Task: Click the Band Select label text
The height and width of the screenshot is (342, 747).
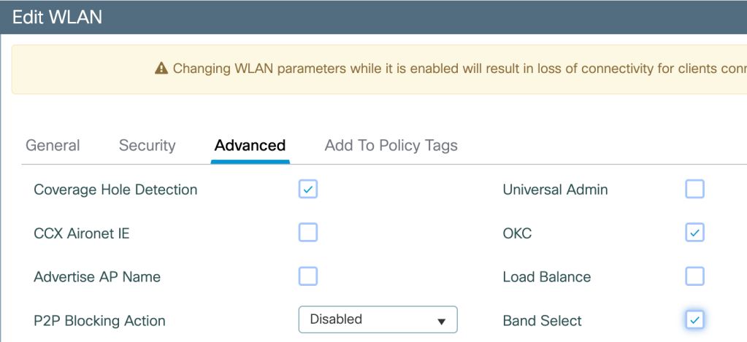Action: point(542,321)
